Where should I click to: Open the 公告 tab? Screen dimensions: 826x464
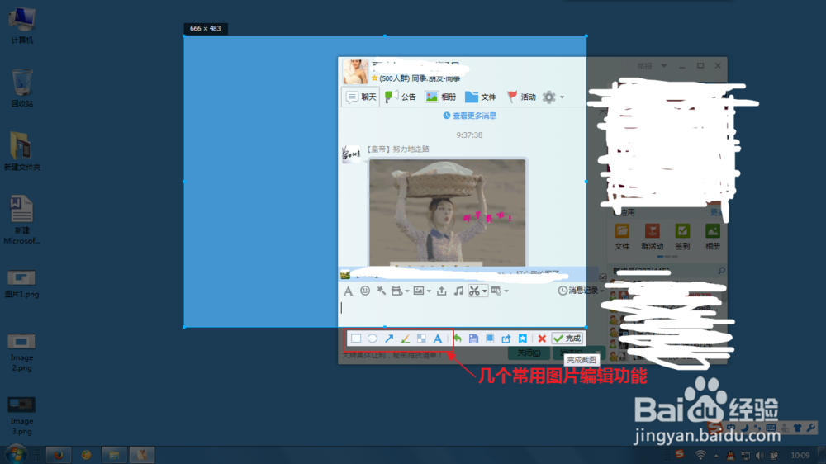tap(401, 97)
